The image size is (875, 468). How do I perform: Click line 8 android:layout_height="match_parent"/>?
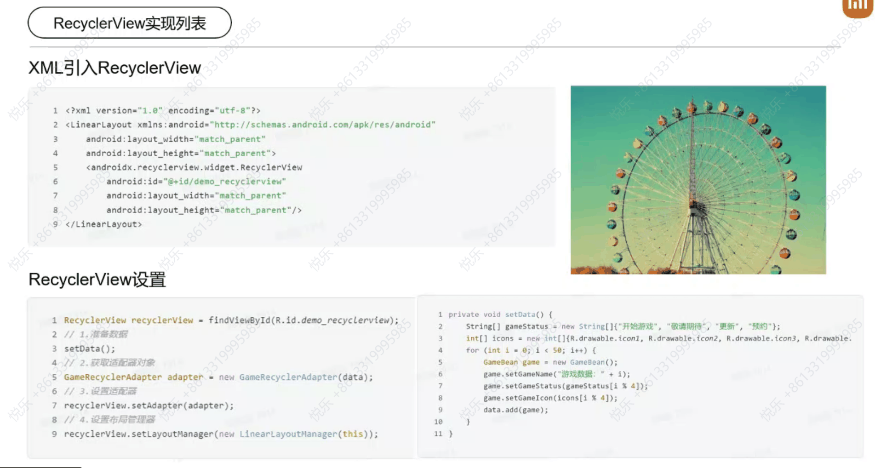pos(204,210)
